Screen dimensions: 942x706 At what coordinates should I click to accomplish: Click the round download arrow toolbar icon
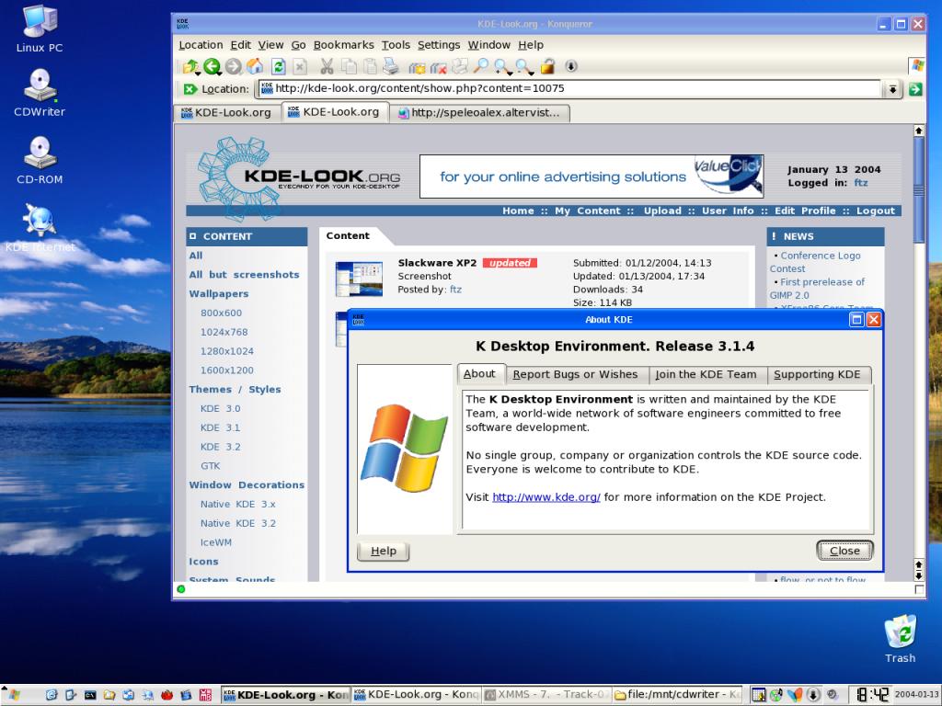point(571,66)
